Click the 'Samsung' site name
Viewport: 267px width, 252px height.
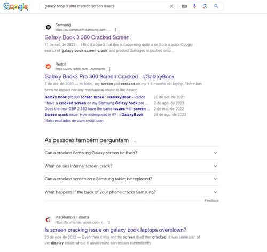tap(63, 25)
